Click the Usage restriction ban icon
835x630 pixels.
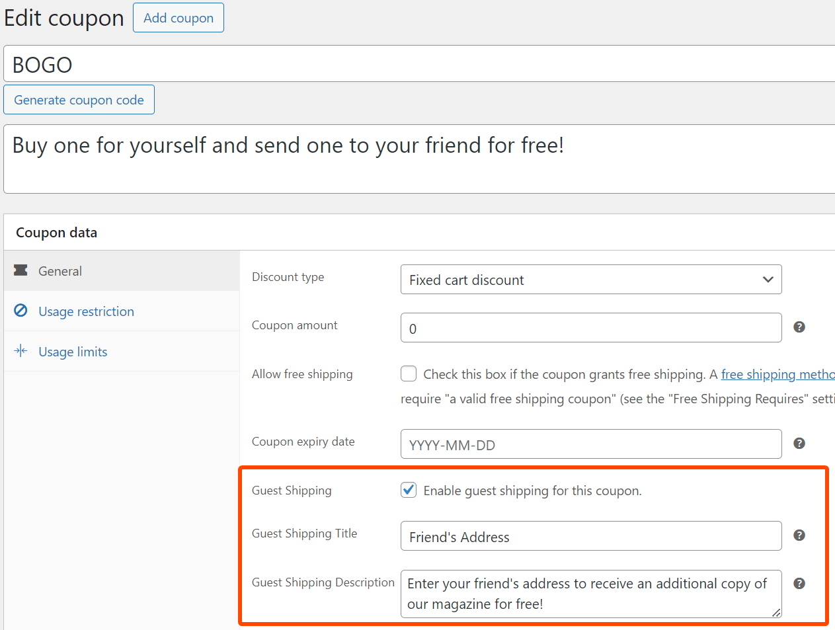[x=20, y=310]
